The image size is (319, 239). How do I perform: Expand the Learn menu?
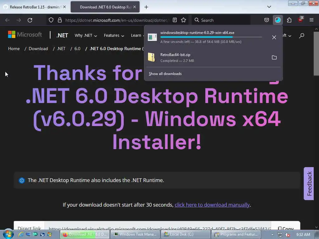tap(137, 35)
